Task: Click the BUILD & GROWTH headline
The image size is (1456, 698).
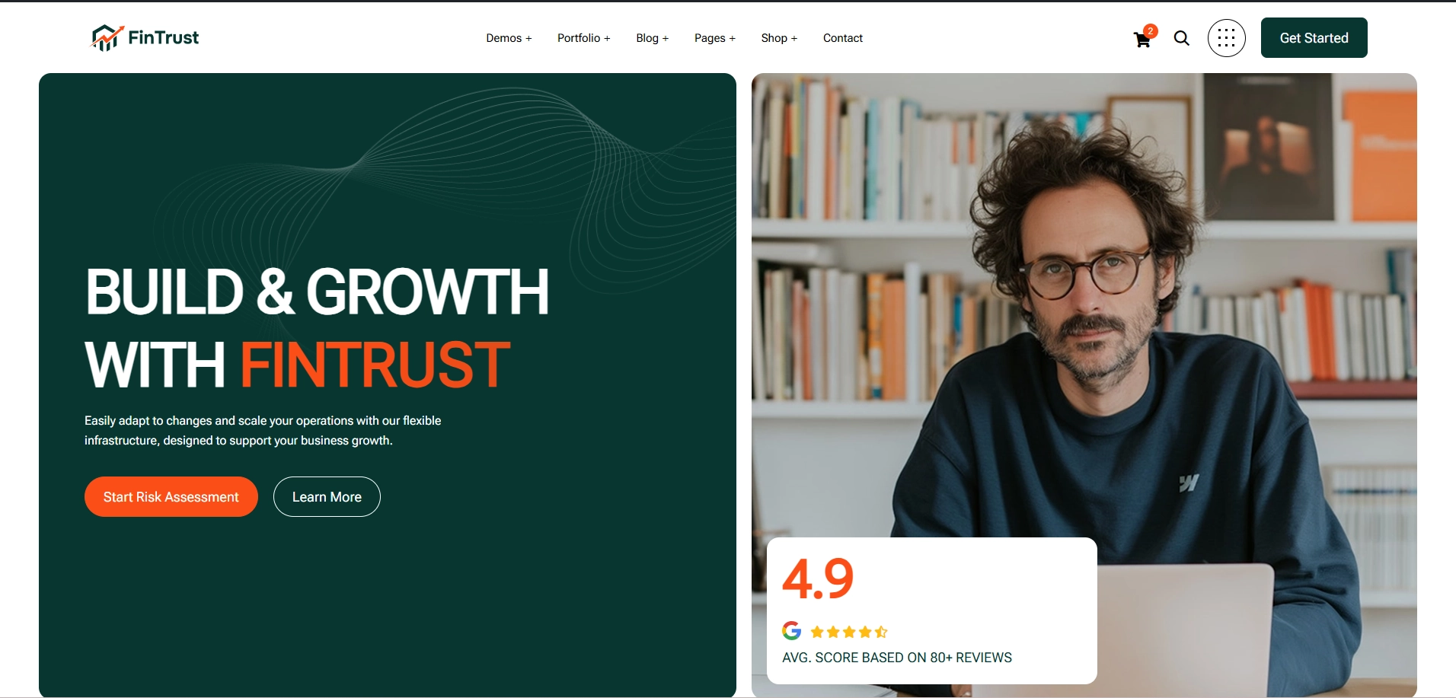Action: [317, 292]
